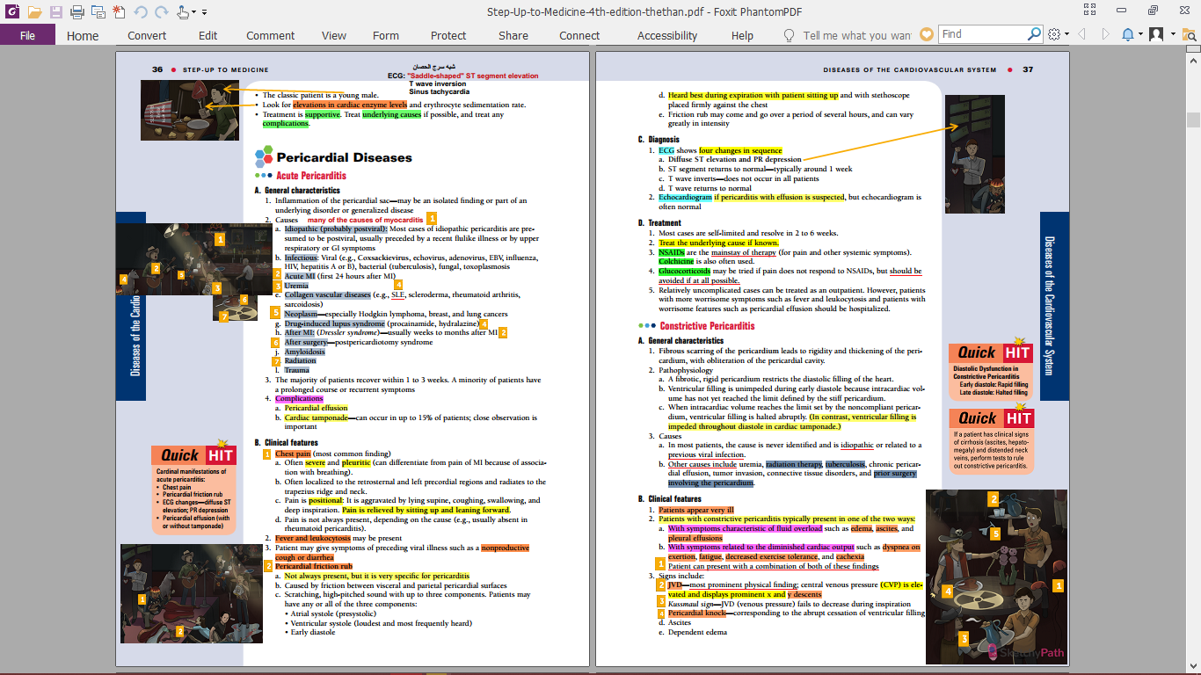Click the 'Constrictive Pericarditis' heading on page 37

tap(707, 326)
